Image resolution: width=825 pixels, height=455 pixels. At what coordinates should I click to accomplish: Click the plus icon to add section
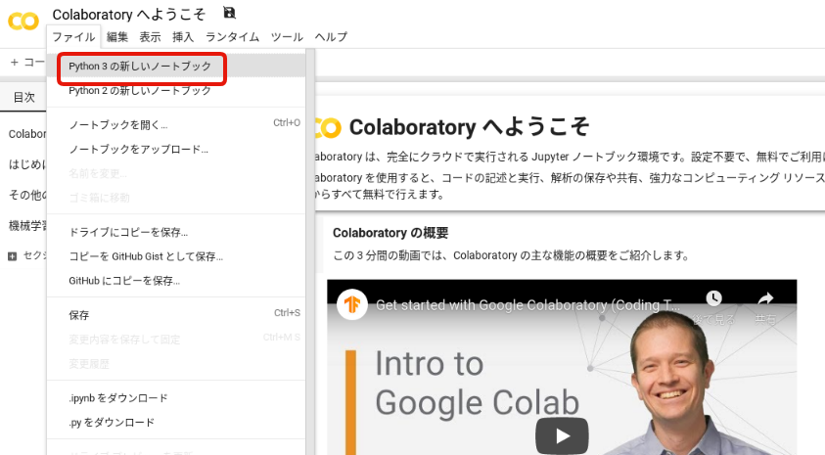tap(12, 256)
